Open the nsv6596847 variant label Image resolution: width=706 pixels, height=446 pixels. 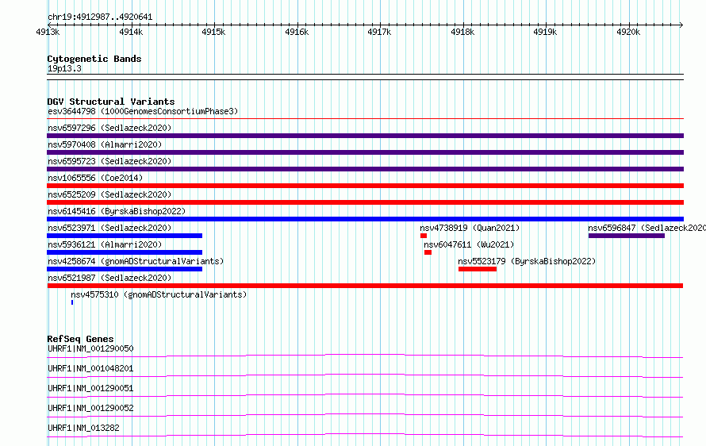click(647, 228)
